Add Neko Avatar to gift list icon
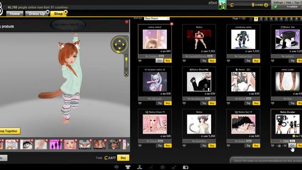 [x=279, y=146]
